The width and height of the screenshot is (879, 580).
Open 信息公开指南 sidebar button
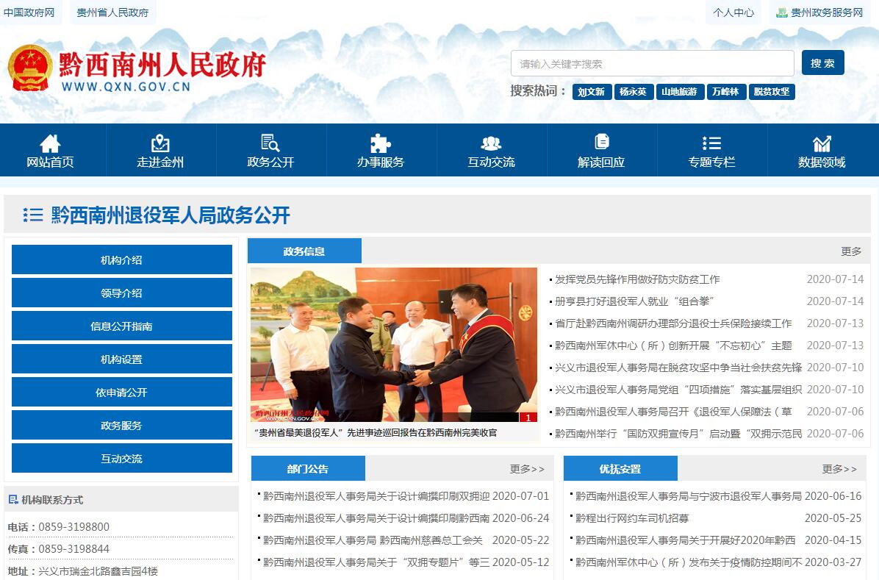pyautogui.click(x=122, y=326)
